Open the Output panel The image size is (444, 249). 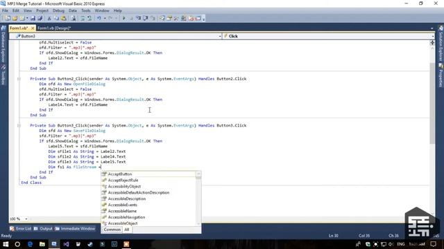(x=43, y=228)
